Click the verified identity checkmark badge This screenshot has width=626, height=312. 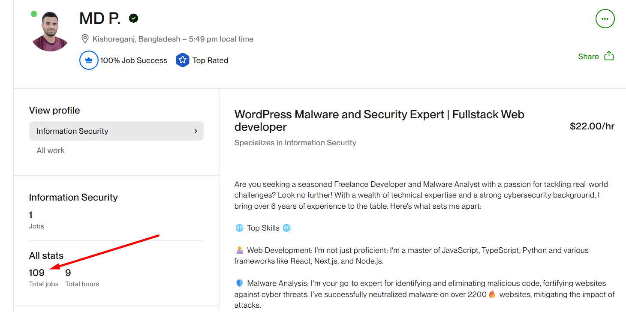pos(133,18)
